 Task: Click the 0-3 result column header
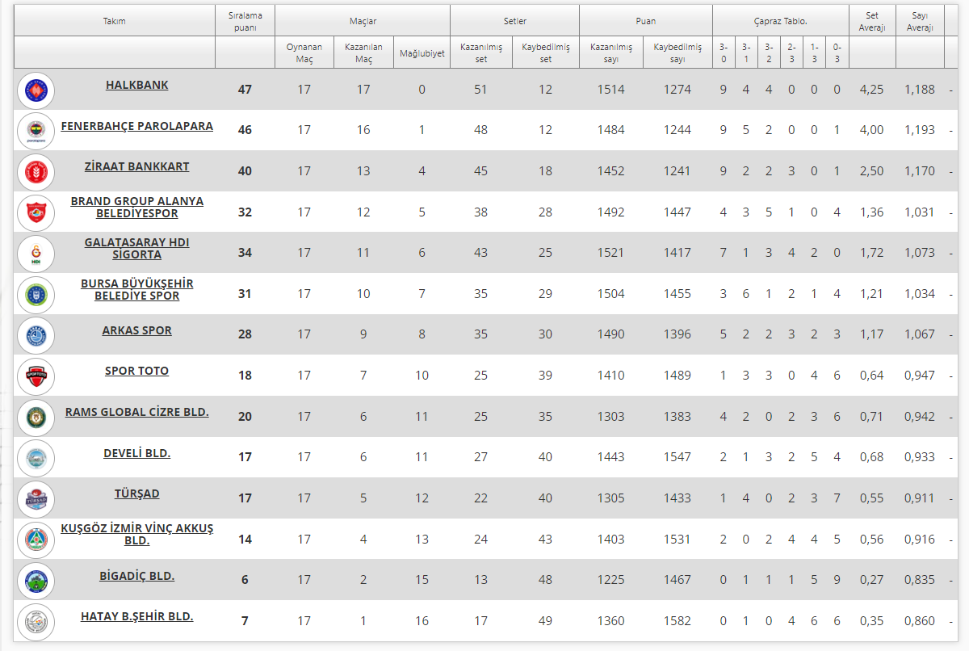[837, 52]
